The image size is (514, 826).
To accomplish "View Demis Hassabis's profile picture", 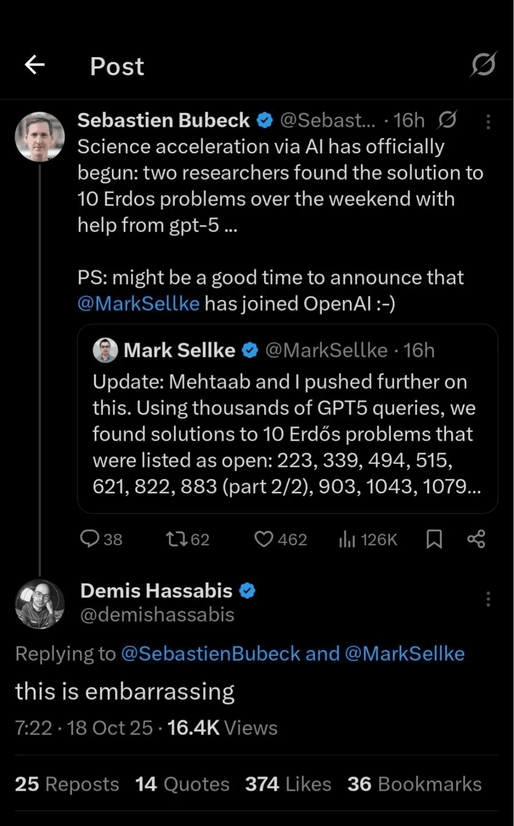I will tap(40, 604).
